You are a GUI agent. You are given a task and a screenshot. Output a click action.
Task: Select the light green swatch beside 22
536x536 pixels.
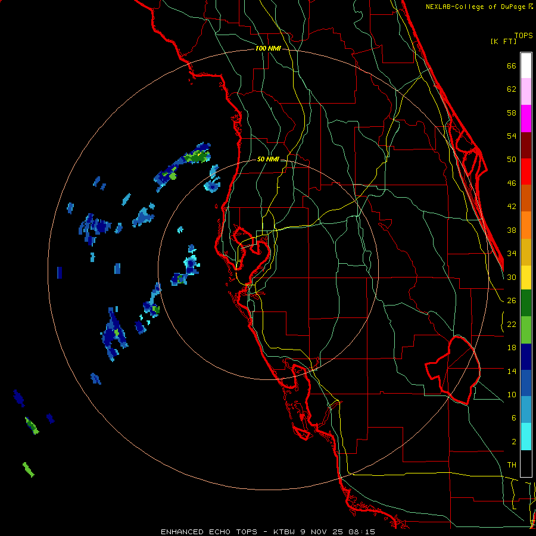[x=526, y=330]
